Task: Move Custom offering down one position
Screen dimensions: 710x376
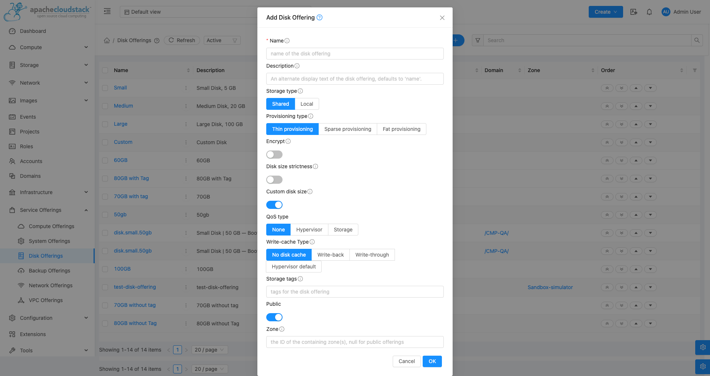Action: coord(650,142)
